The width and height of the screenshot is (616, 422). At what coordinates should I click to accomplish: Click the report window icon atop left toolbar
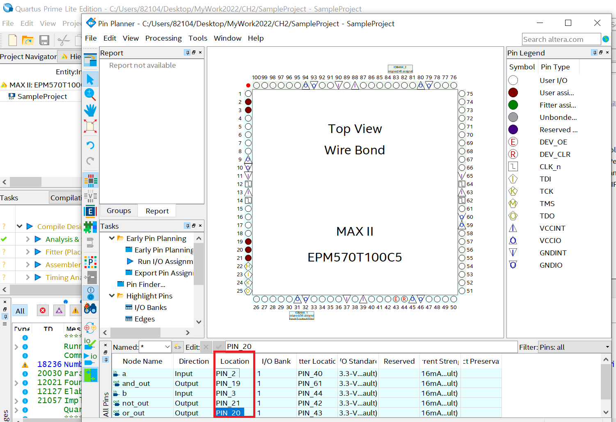coord(90,60)
